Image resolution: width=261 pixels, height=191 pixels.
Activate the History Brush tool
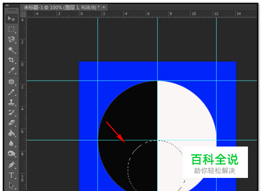pyautogui.click(x=11, y=113)
